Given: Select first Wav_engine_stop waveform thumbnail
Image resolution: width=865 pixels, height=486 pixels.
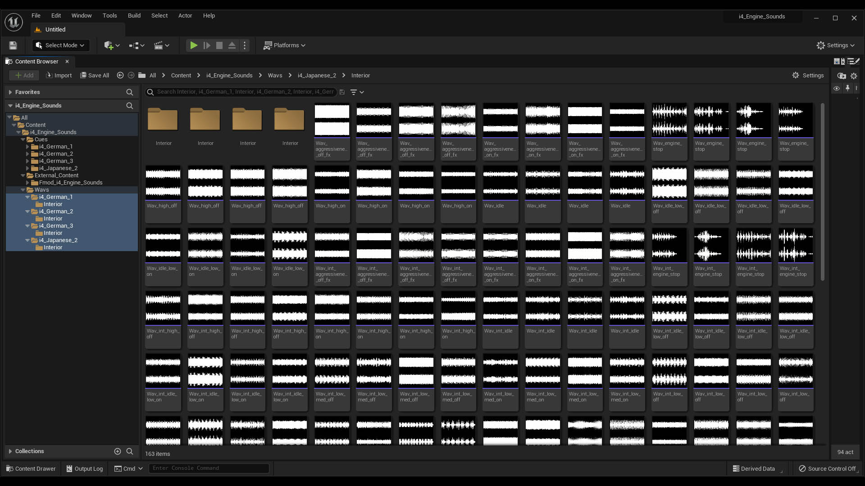Looking at the screenshot, I should (x=669, y=121).
